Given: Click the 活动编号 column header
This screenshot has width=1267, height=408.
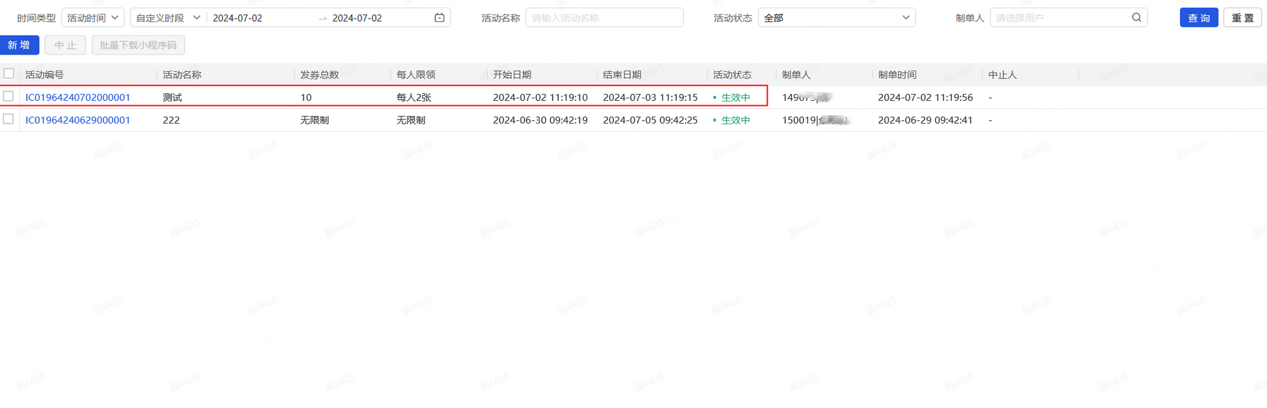Looking at the screenshot, I should coord(44,75).
